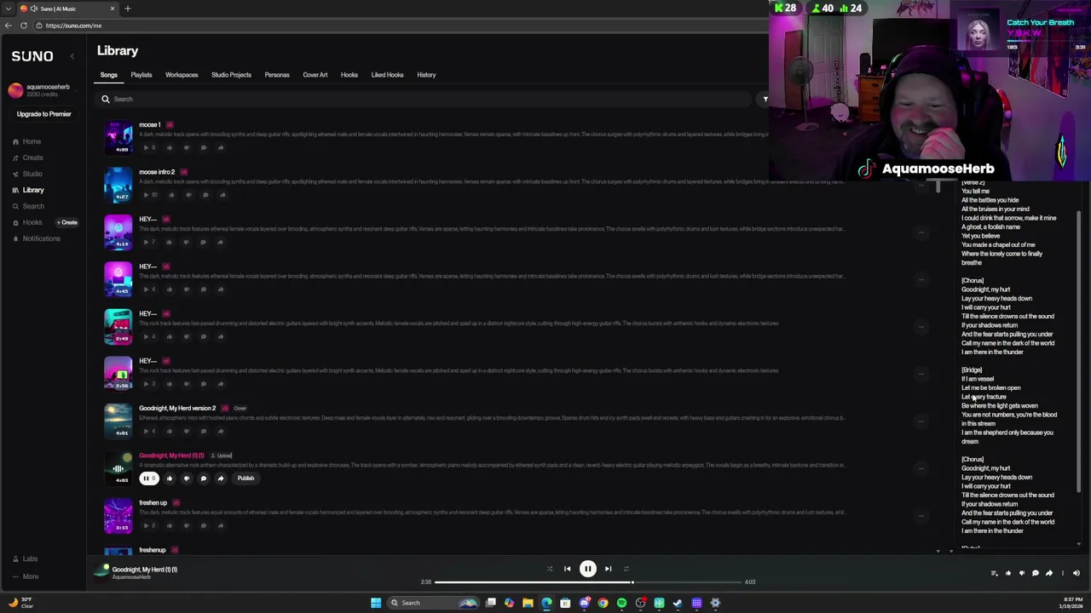Skip to previous track in player
1091x613 pixels.
point(567,569)
